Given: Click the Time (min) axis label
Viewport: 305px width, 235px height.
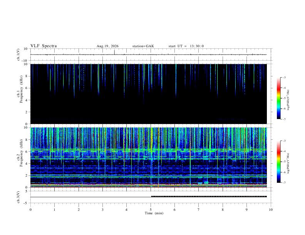Looking at the screenshot, I should coord(154,213).
